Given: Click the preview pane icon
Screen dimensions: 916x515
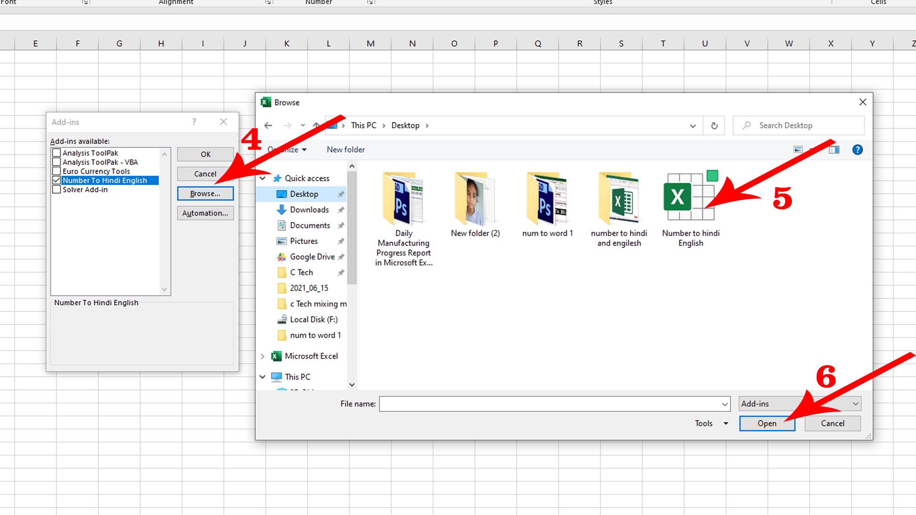Looking at the screenshot, I should [x=835, y=149].
